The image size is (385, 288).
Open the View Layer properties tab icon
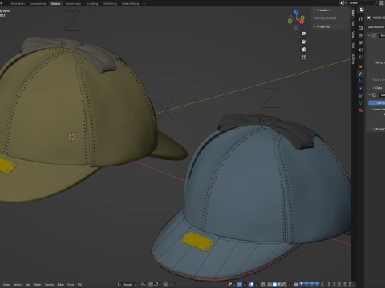click(x=361, y=42)
